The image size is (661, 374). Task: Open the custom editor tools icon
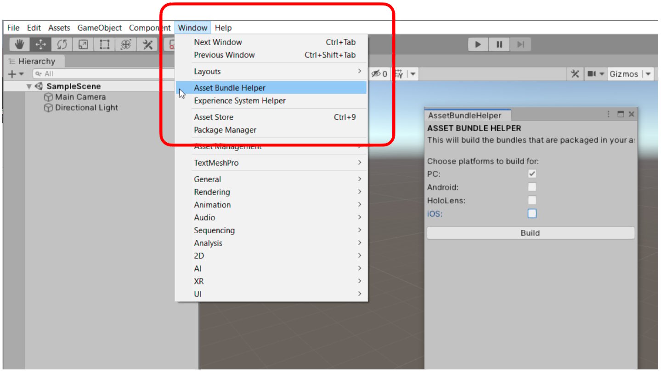(x=147, y=45)
